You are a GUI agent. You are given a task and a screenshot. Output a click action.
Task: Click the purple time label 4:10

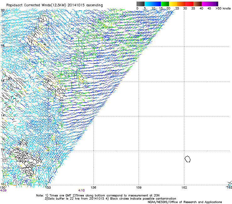(x=82, y=191)
